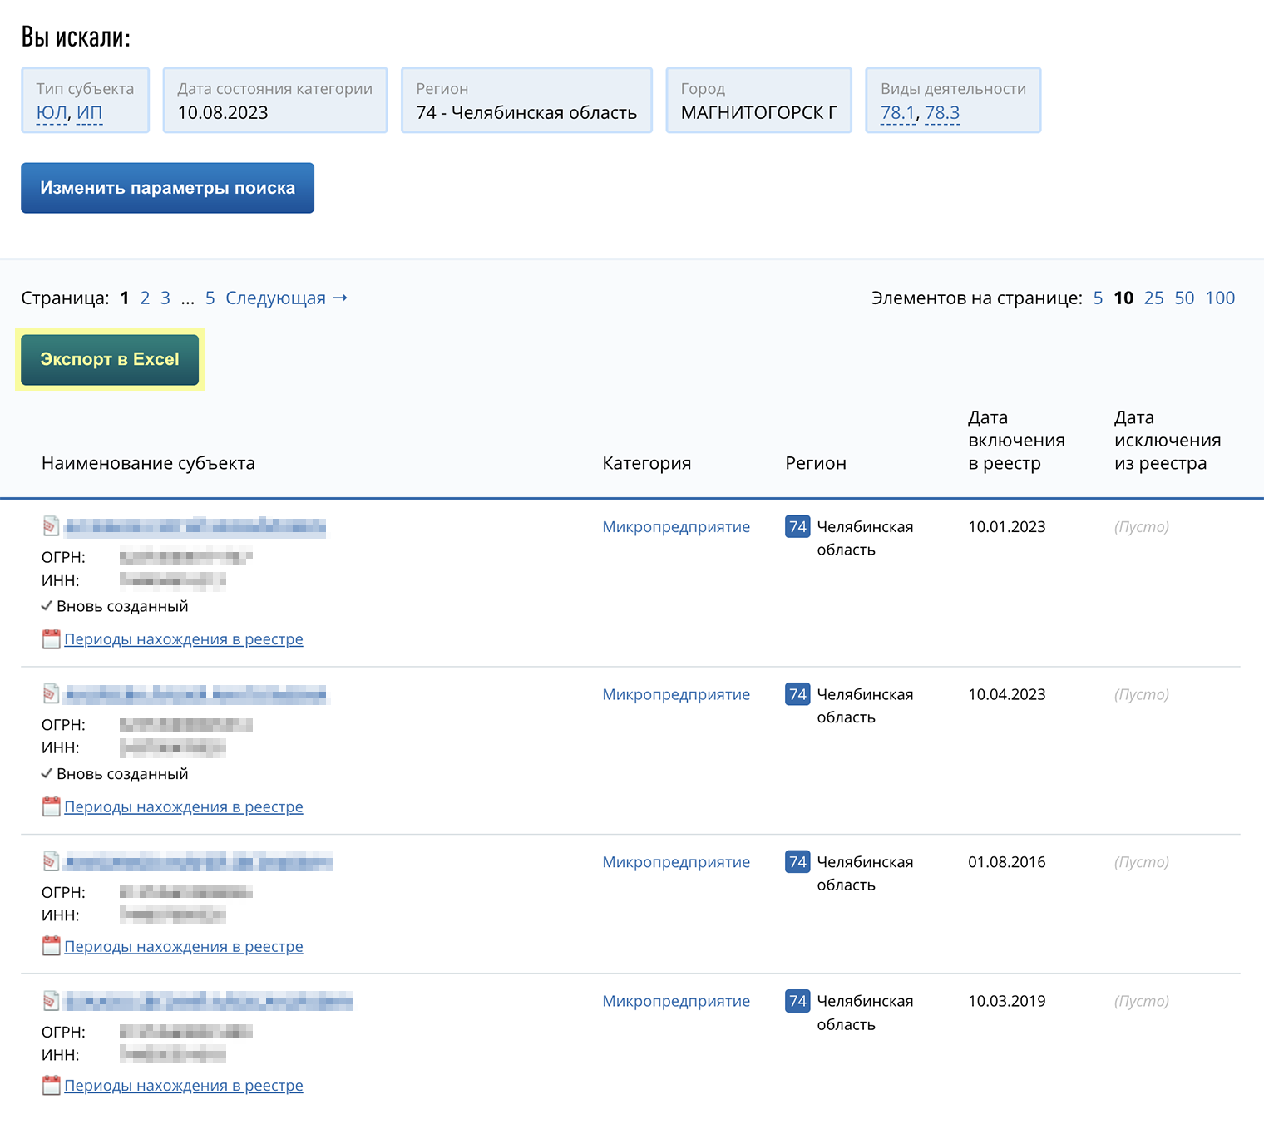The width and height of the screenshot is (1264, 1134).
Task: Click the Город МАГНИТОГОРСК Г box
Action: (758, 100)
